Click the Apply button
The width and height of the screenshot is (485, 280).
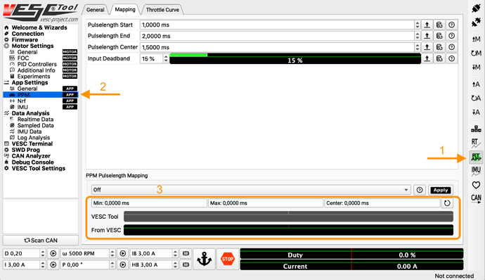pyautogui.click(x=441, y=190)
